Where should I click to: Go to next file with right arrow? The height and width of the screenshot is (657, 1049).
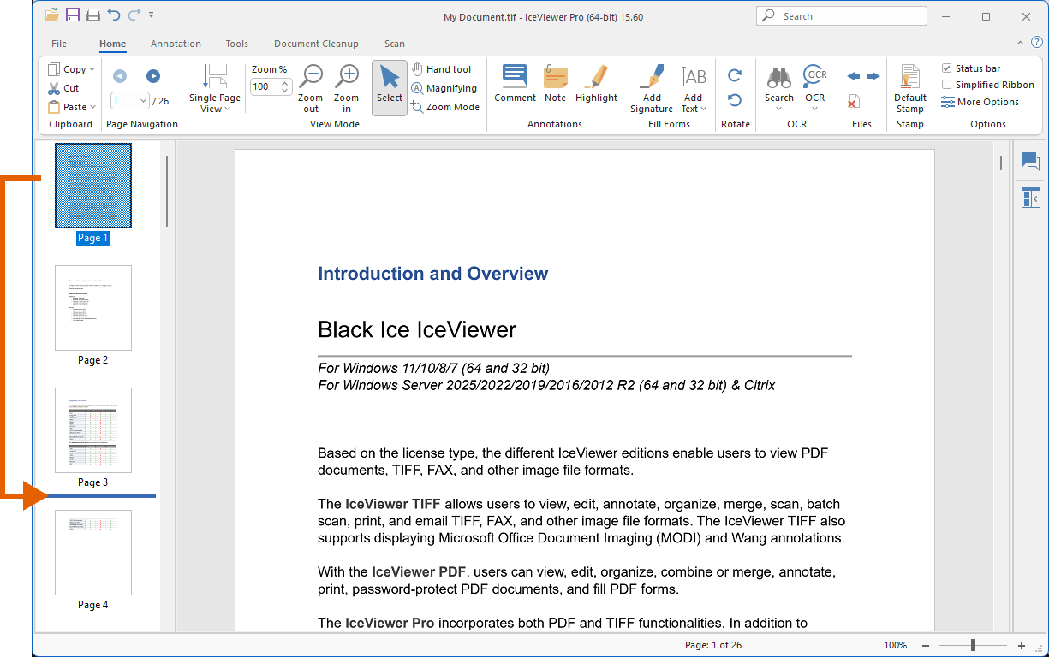click(873, 76)
